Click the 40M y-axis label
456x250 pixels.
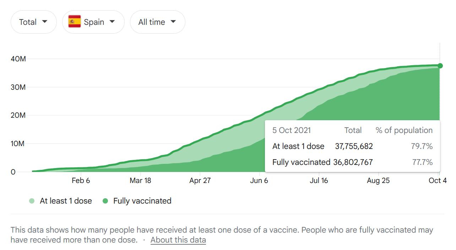18,59
